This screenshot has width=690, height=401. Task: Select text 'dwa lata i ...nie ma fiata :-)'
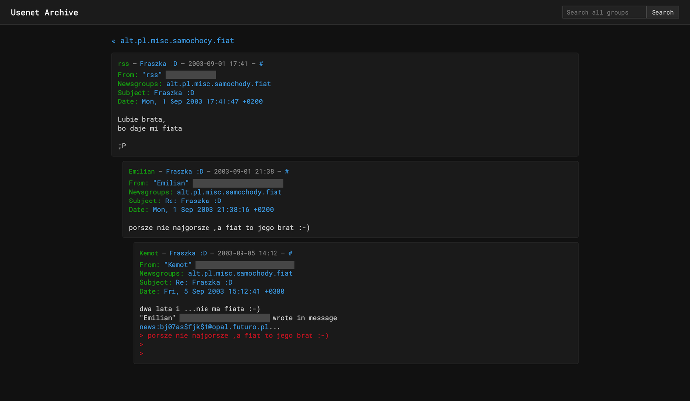(x=200, y=309)
